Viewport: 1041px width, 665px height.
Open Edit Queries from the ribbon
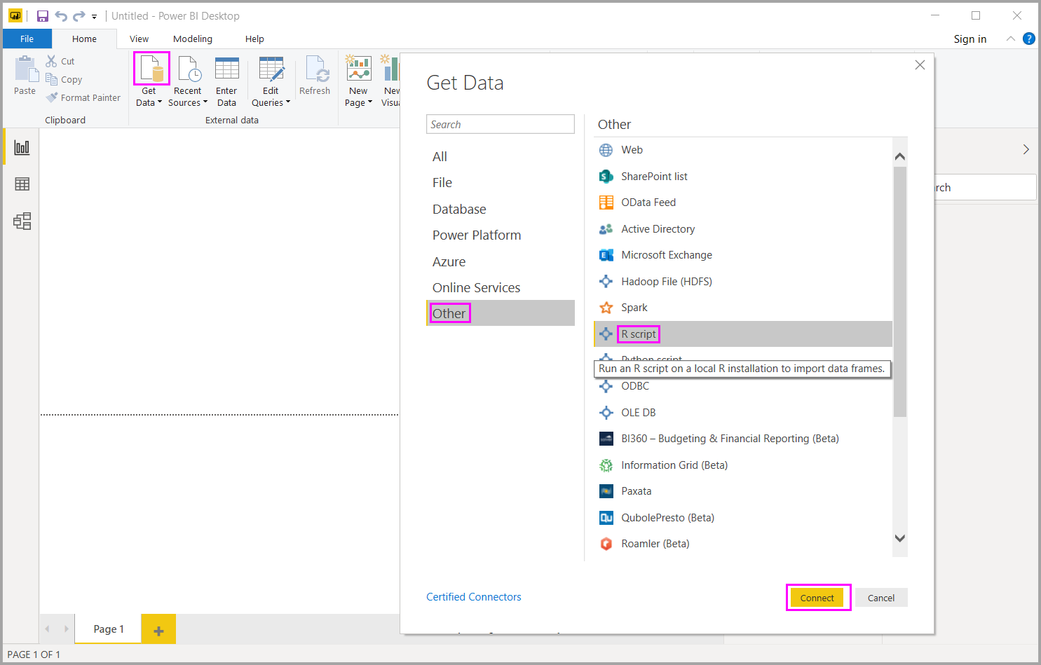click(x=271, y=81)
